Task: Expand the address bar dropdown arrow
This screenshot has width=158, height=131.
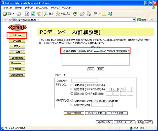Action: tap(134, 20)
